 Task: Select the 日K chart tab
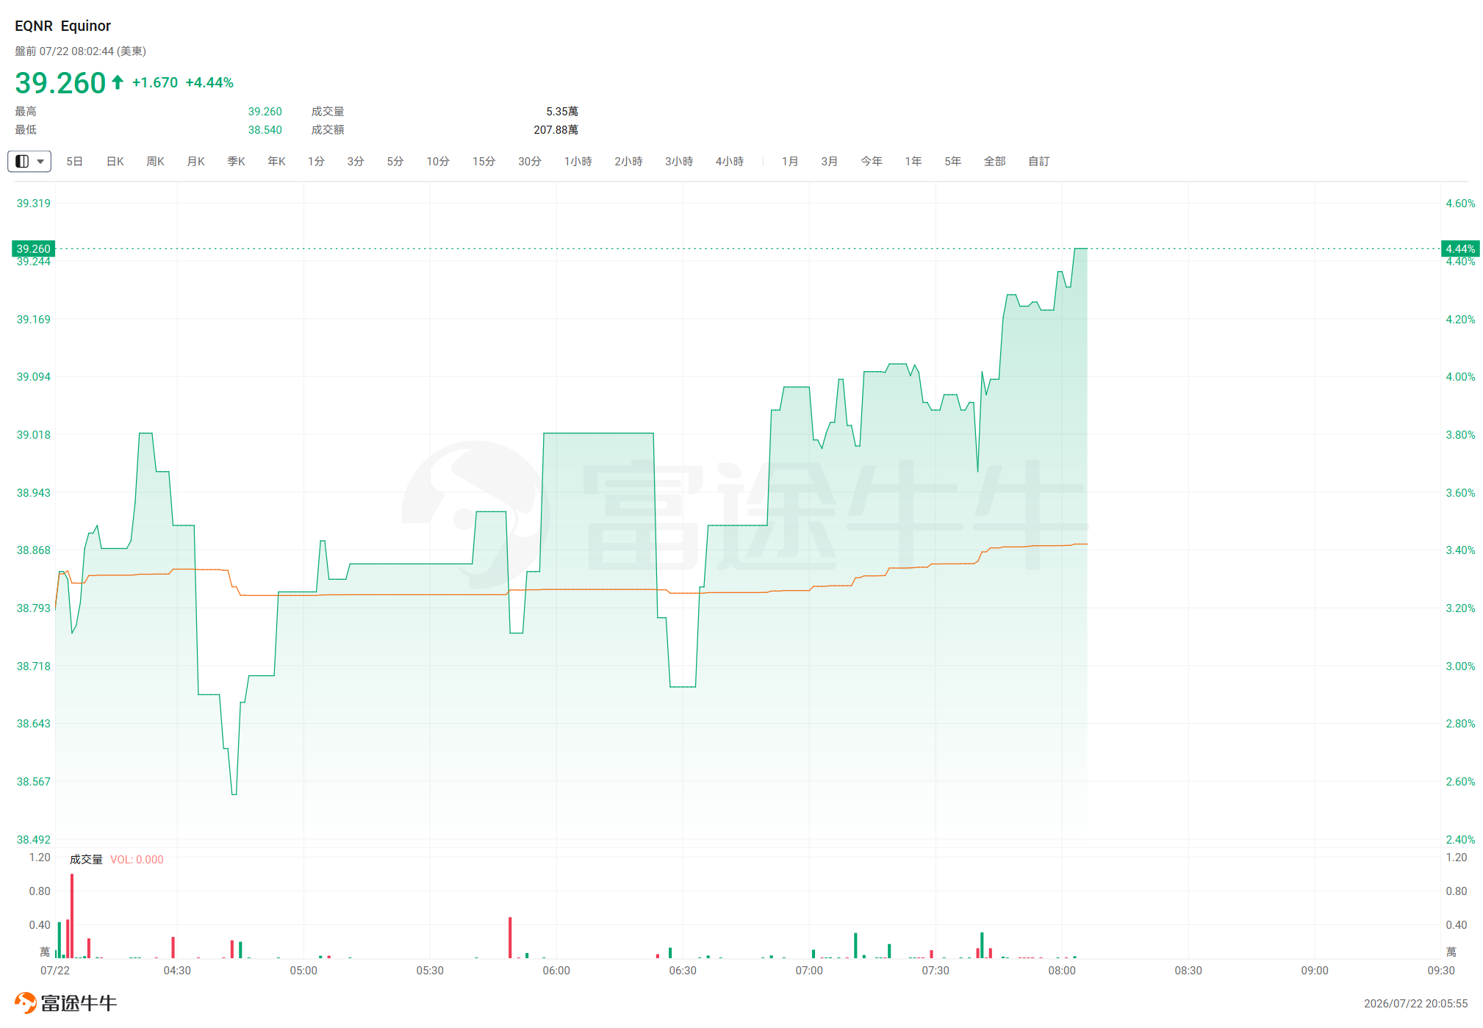pos(115,161)
